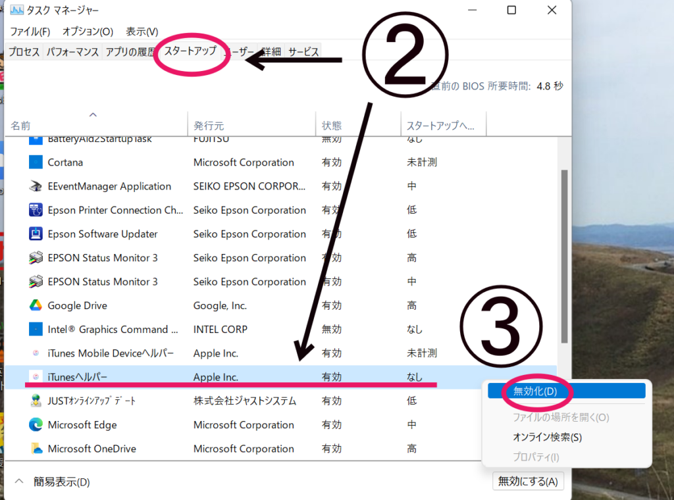674x500 pixels.
Task: Click the INTEL CORP publisher cell
Action: [220, 329]
